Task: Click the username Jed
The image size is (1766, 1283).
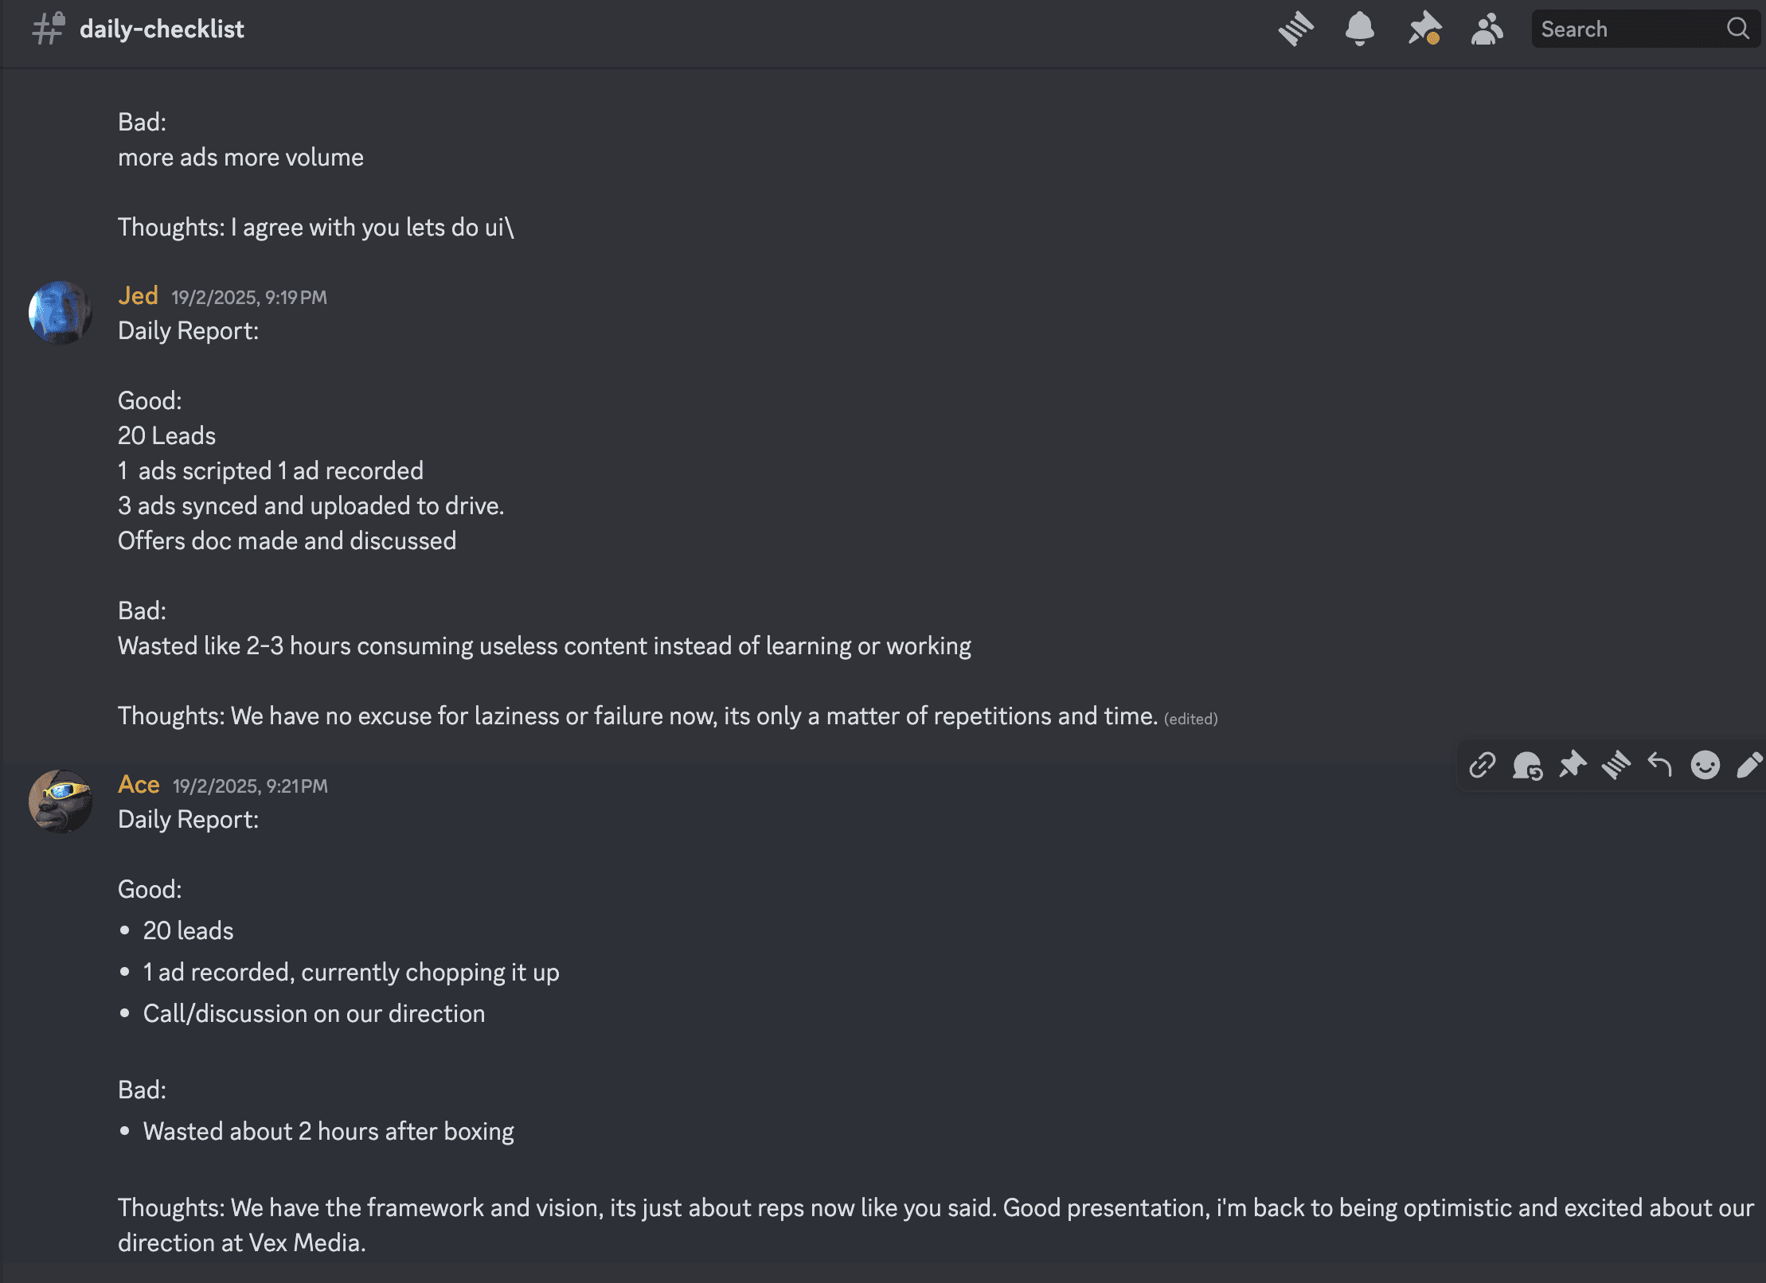Action: click(x=138, y=296)
